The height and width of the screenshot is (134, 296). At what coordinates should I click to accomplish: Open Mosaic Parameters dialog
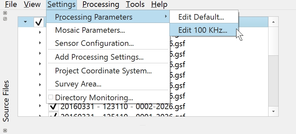[x=90, y=30]
